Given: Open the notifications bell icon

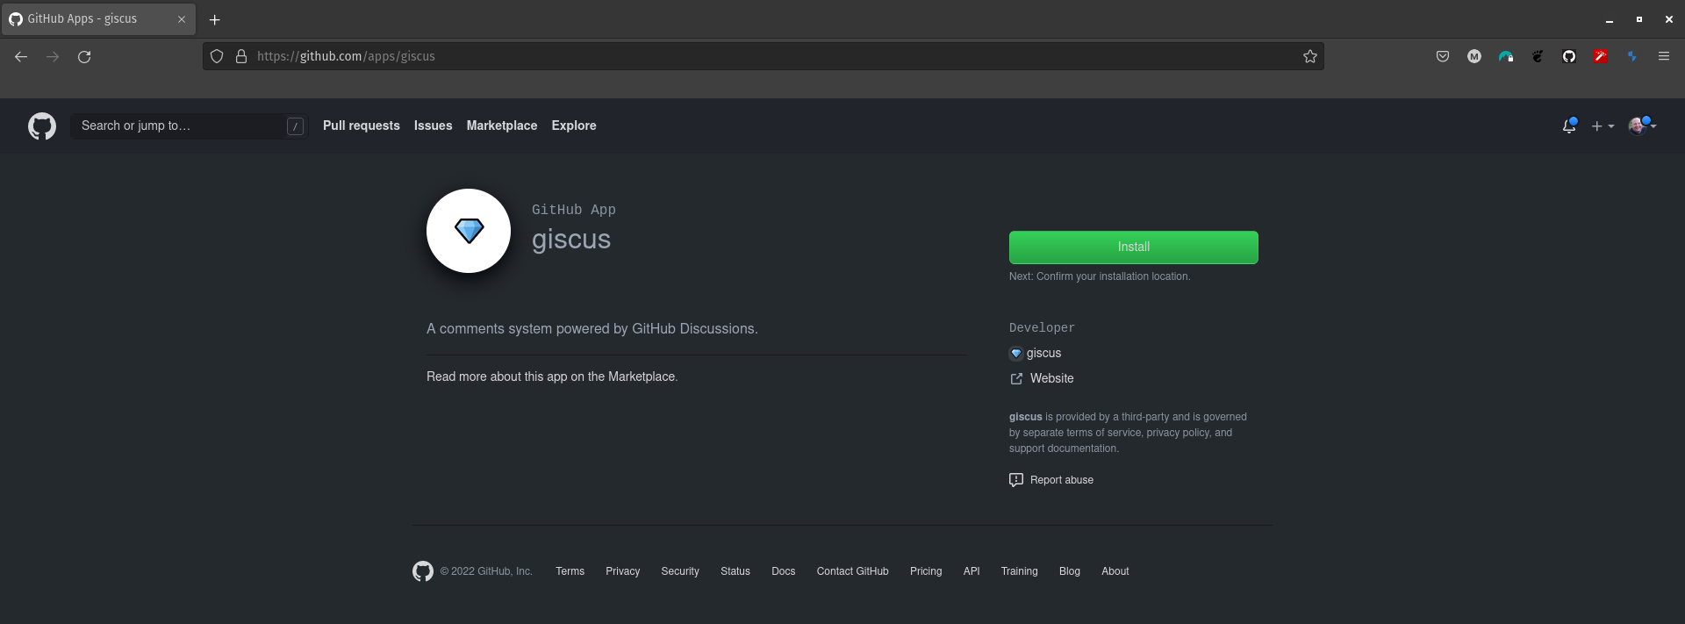Looking at the screenshot, I should [1569, 126].
